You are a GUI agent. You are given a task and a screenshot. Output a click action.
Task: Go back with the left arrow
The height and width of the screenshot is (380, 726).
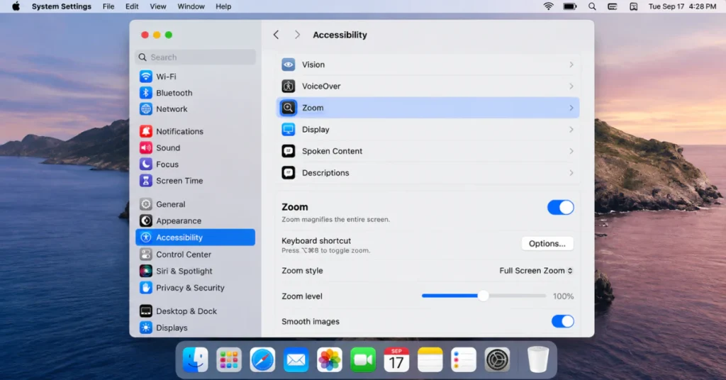tap(276, 35)
